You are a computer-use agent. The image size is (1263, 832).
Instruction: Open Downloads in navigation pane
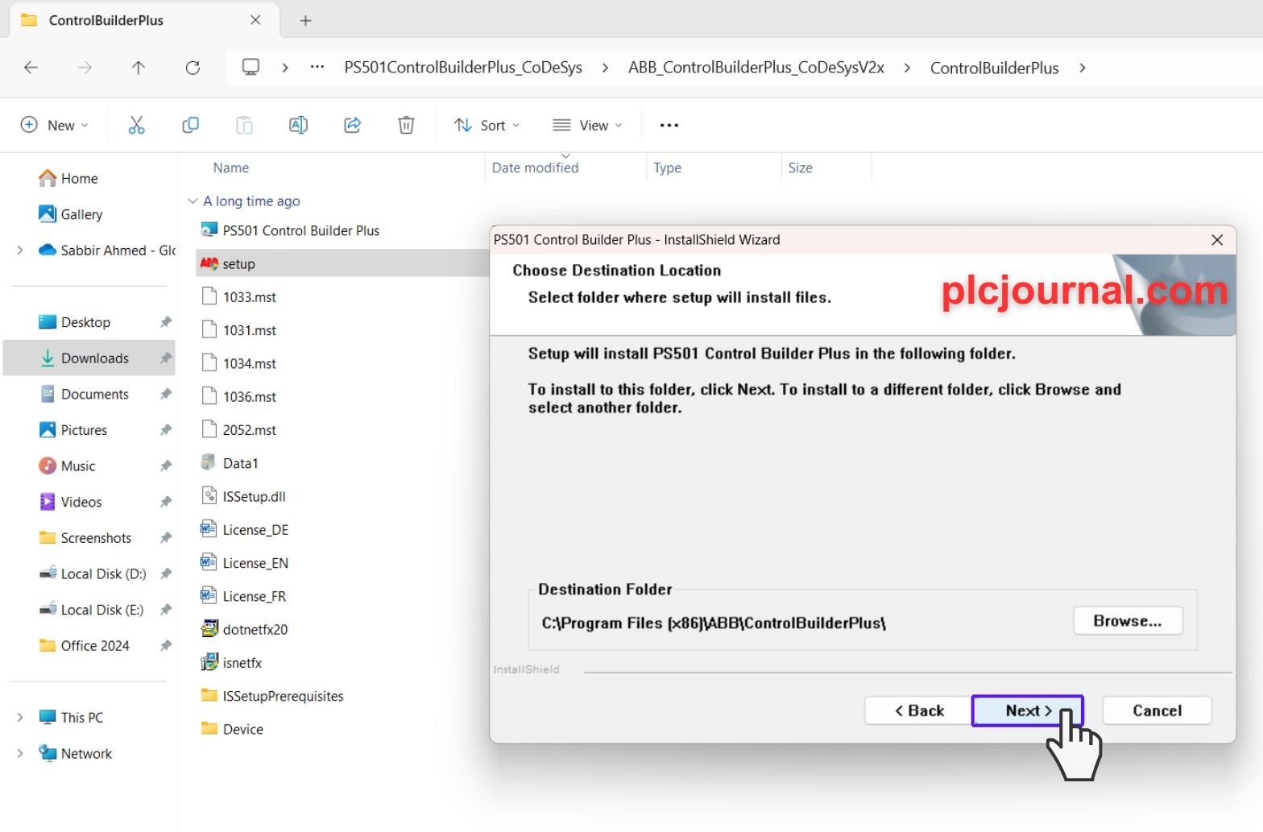[89, 358]
